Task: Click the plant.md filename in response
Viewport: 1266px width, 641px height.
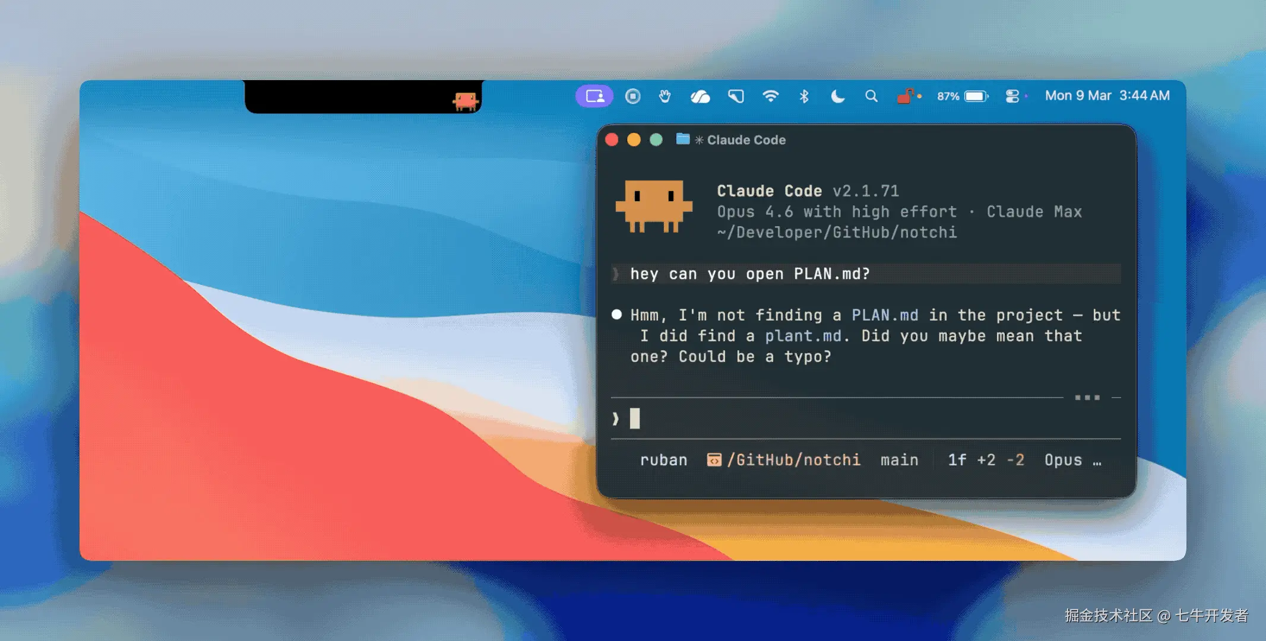Action: pyautogui.click(x=803, y=336)
